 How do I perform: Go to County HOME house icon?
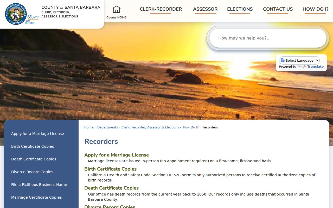(x=116, y=9)
